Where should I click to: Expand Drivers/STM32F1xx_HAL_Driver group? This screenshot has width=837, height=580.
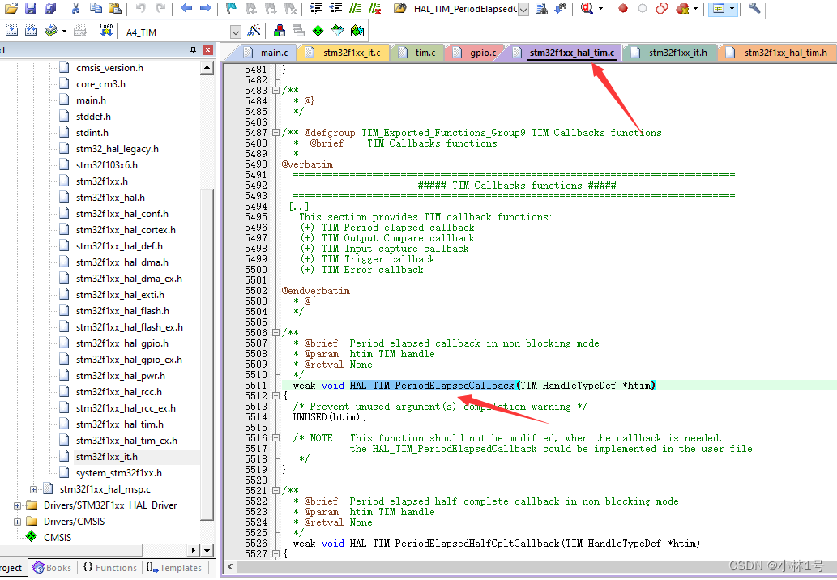coord(18,505)
